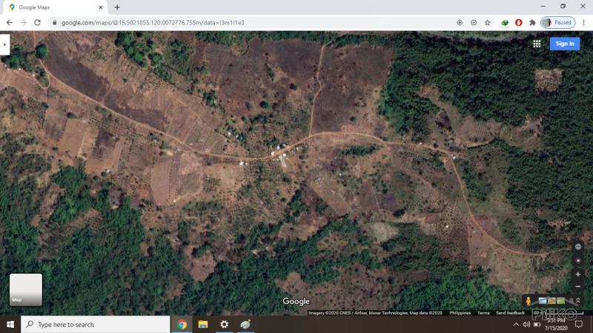Screen dimensions: 593x333
Task: Click location access icon in address bar
Action: point(460,23)
